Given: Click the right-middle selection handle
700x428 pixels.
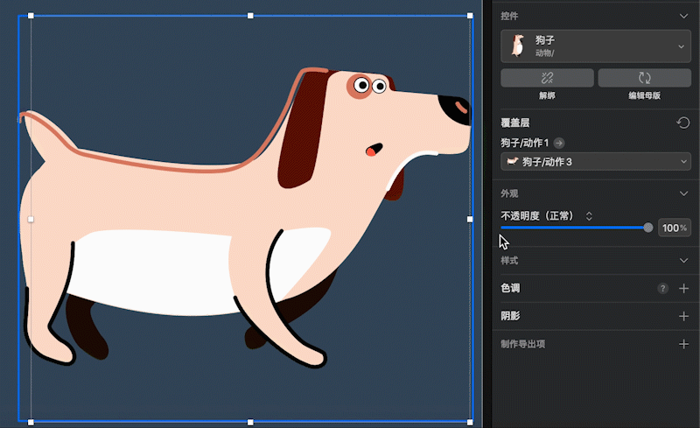Looking at the screenshot, I should [x=470, y=219].
